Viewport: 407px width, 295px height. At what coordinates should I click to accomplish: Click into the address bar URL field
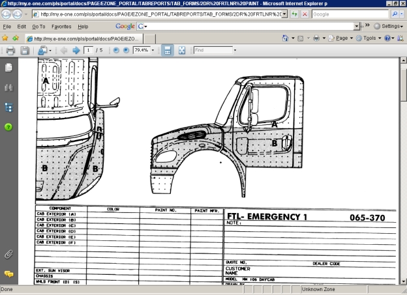click(x=160, y=14)
